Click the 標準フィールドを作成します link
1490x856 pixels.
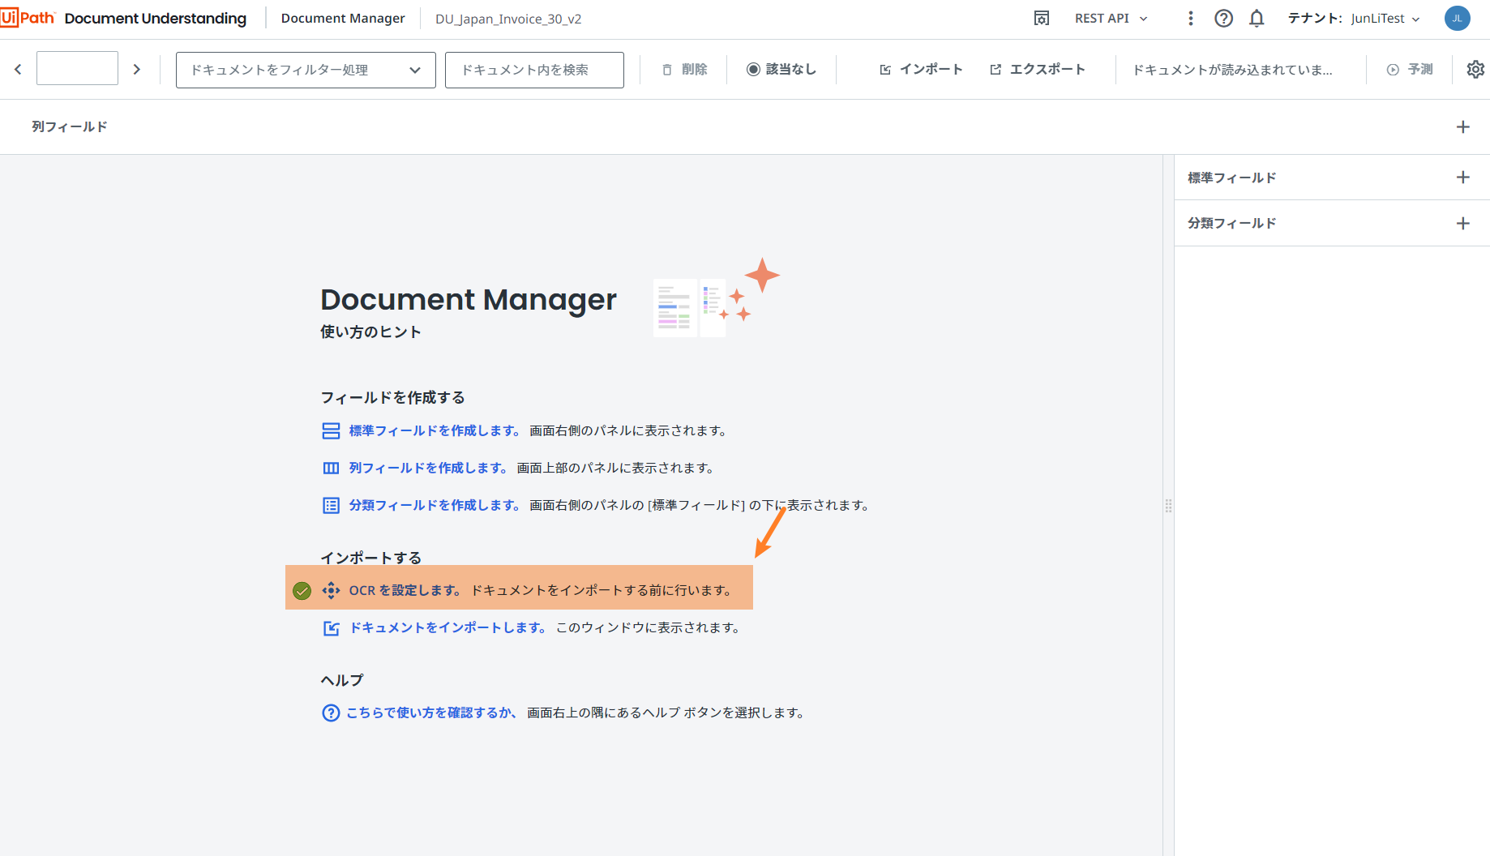point(430,430)
